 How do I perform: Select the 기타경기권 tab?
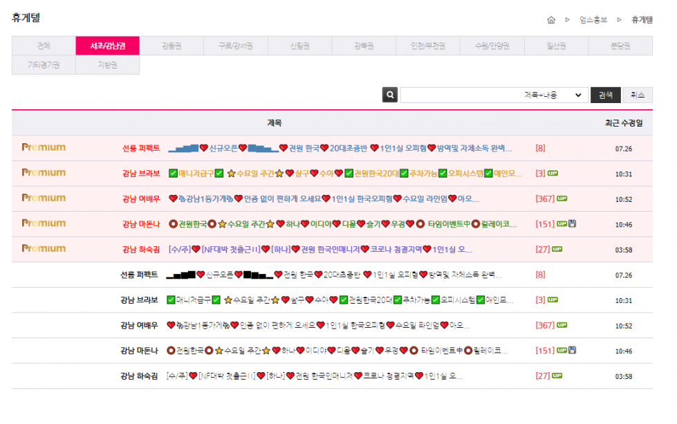44,65
